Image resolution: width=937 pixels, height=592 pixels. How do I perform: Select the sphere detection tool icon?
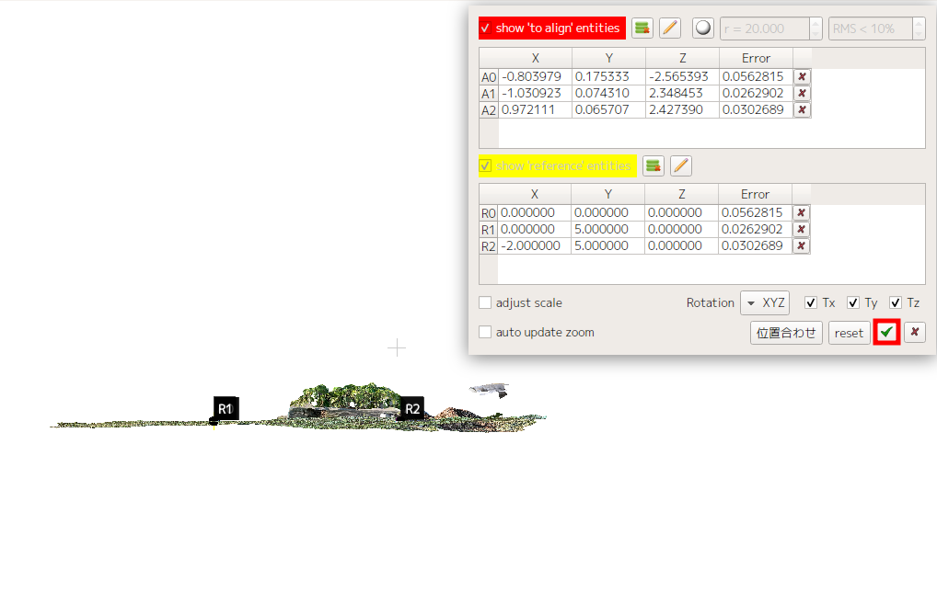point(702,28)
